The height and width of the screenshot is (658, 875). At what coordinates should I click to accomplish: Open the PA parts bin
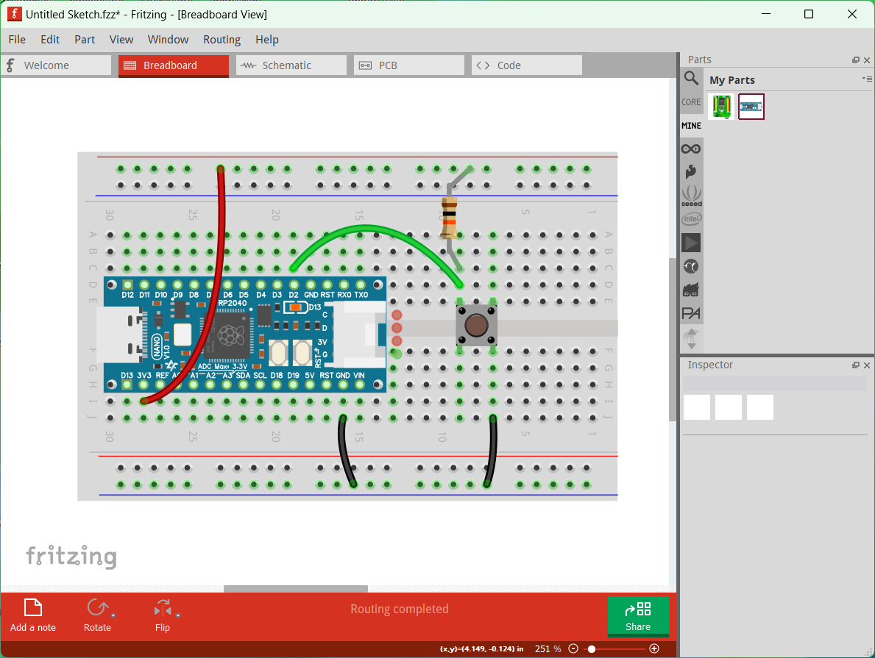point(691,313)
